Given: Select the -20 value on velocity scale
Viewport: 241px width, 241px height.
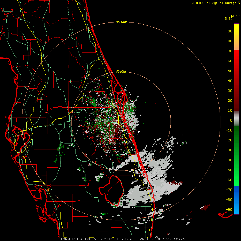Looking at the screenshot, I should [x=229, y=140].
